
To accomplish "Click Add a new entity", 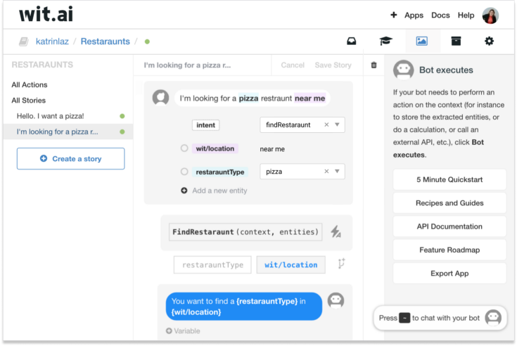I will coord(219,191).
